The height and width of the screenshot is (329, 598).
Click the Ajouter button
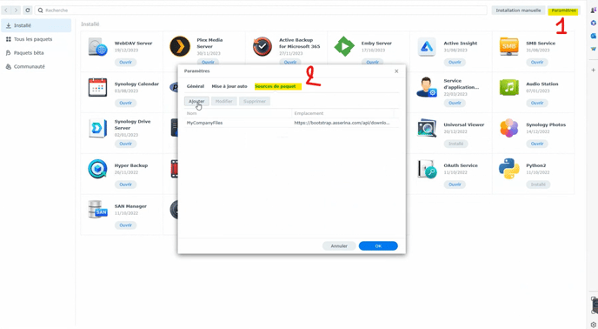tap(196, 101)
